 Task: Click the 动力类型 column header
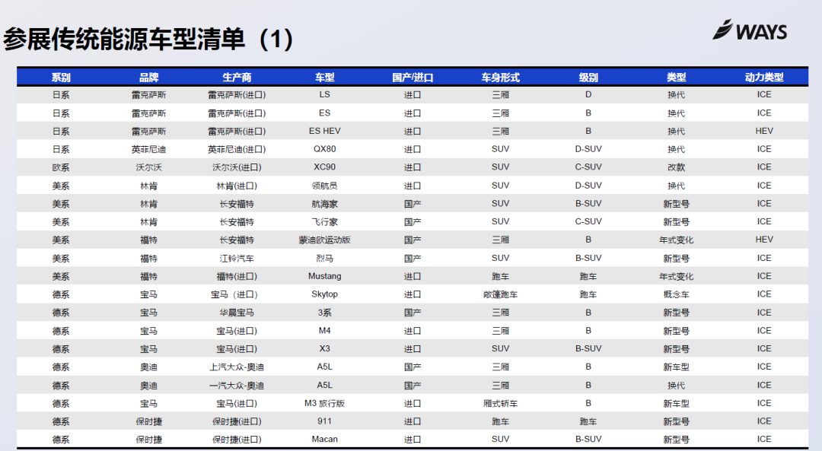tap(764, 78)
